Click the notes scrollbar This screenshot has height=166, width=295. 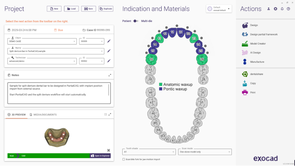[x=108, y=90]
